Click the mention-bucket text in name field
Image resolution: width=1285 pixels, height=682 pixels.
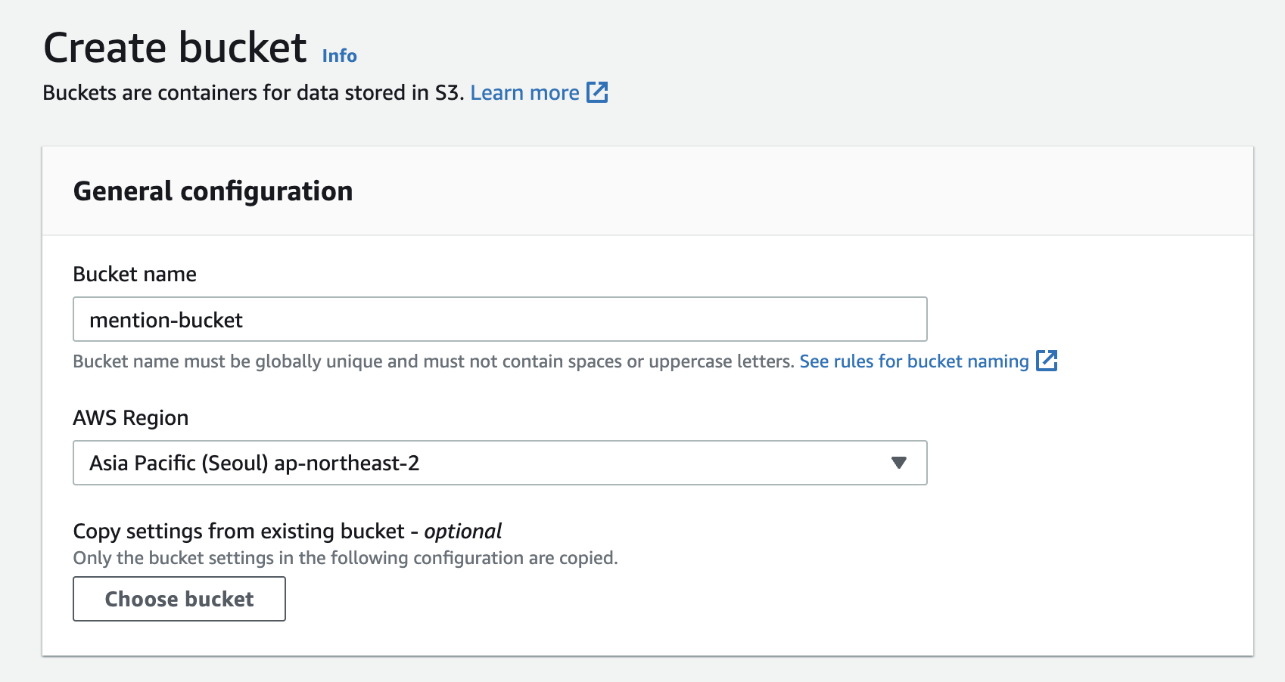tap(166, 321)
